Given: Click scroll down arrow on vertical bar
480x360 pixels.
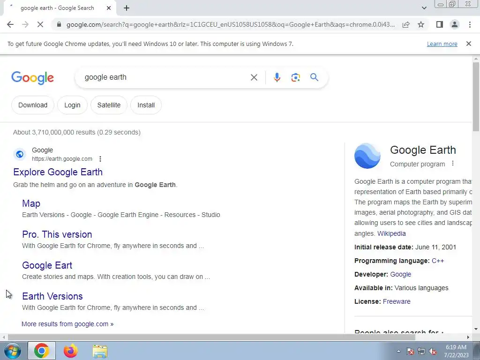Looking at the screenshot, I should pos(476,329).
